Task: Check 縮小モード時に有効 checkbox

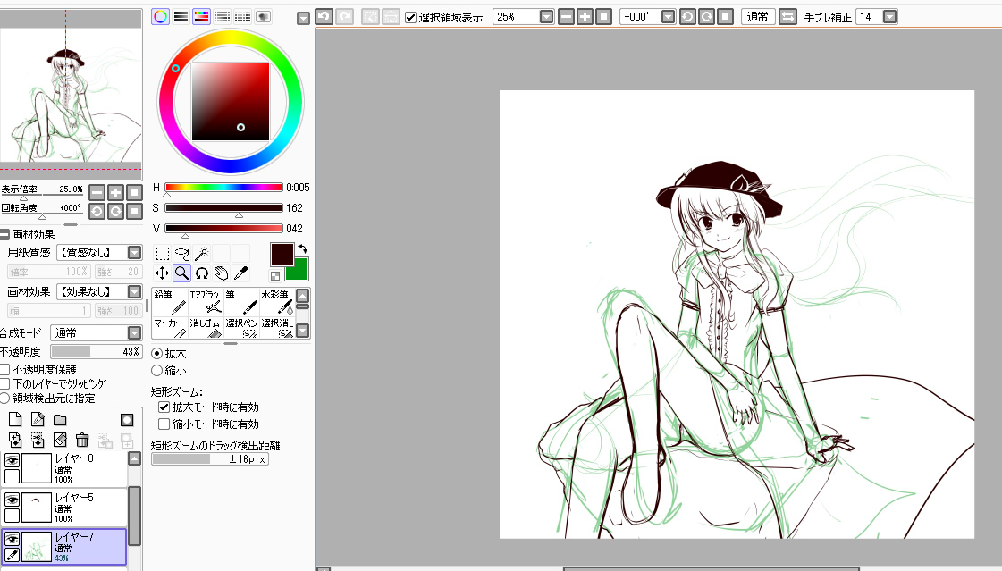Action: [x=164, y=424]
